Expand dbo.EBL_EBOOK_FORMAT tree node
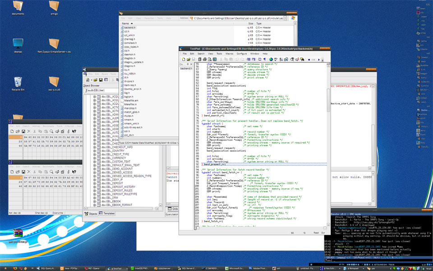The height and width of the screenshot is (271, 433). (94, 205)
